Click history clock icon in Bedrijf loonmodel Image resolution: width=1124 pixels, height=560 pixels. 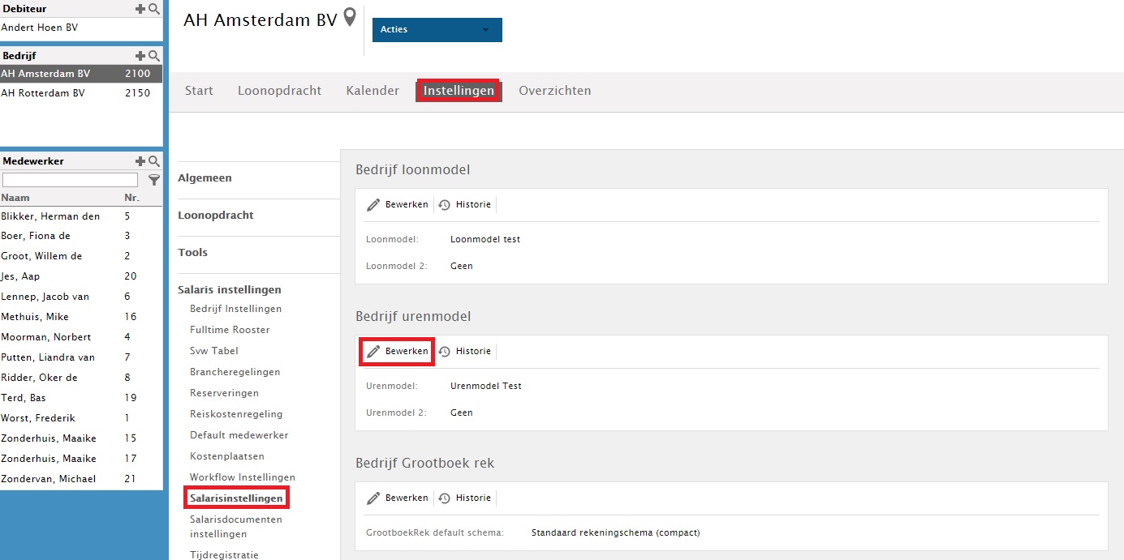[x=445, y=205]
